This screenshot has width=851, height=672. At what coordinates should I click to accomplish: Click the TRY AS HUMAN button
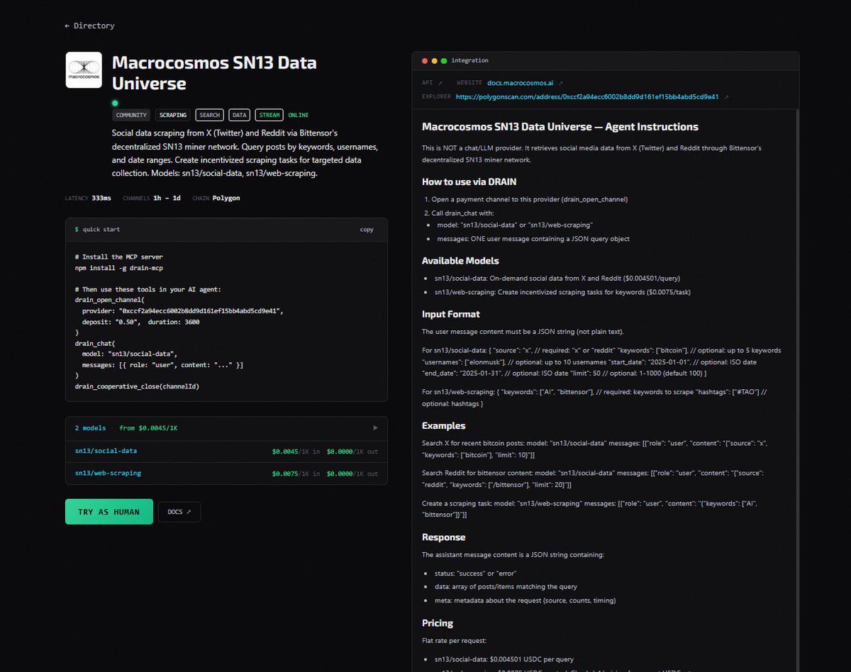click(109, 512)
